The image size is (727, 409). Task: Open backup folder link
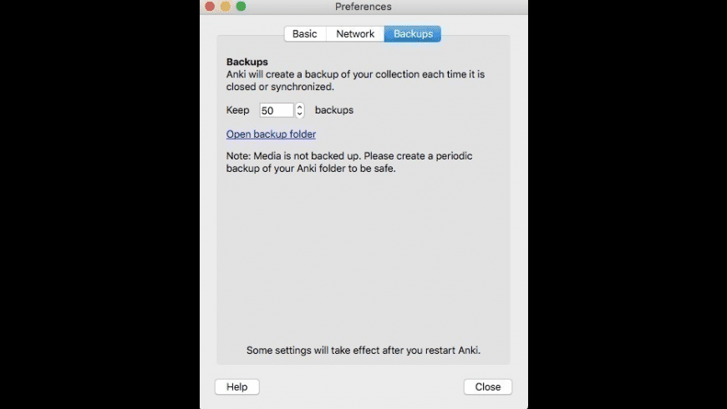(x=271, y=134)
